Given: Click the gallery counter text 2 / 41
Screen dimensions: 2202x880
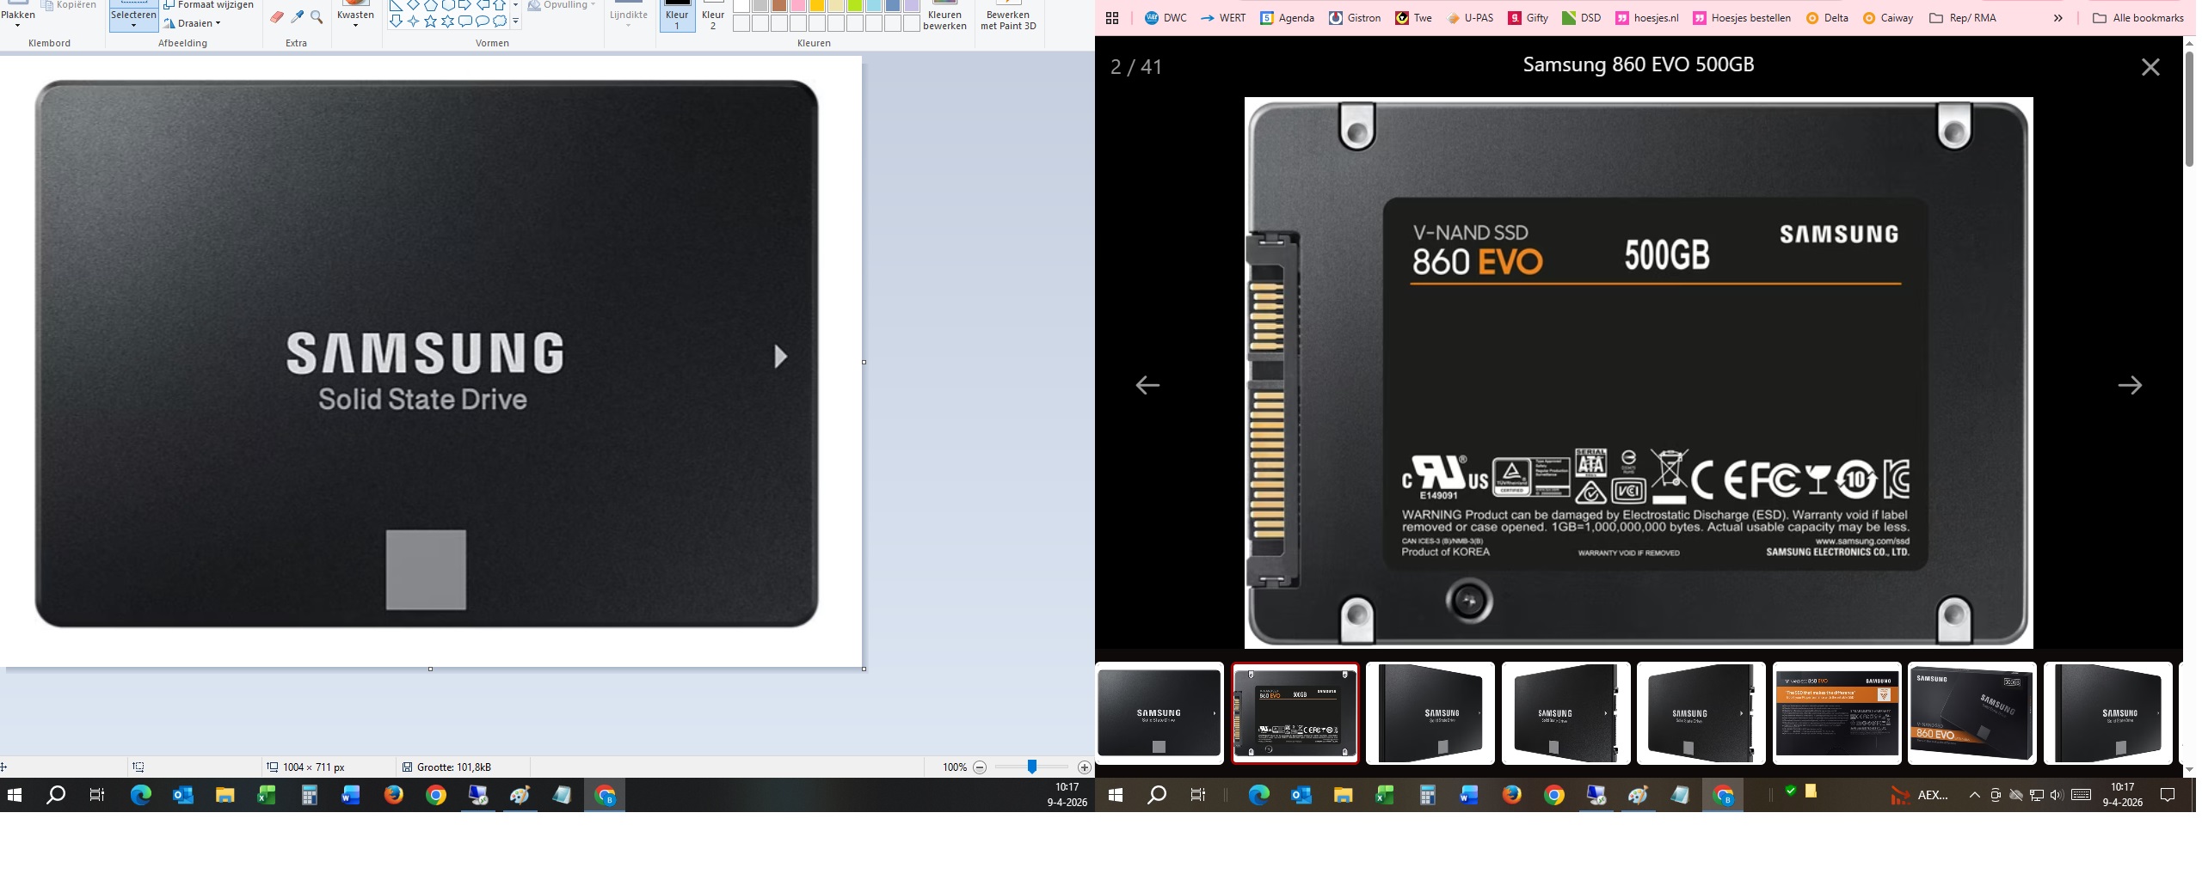Looking at the screenshot, I should point(1136,67).
